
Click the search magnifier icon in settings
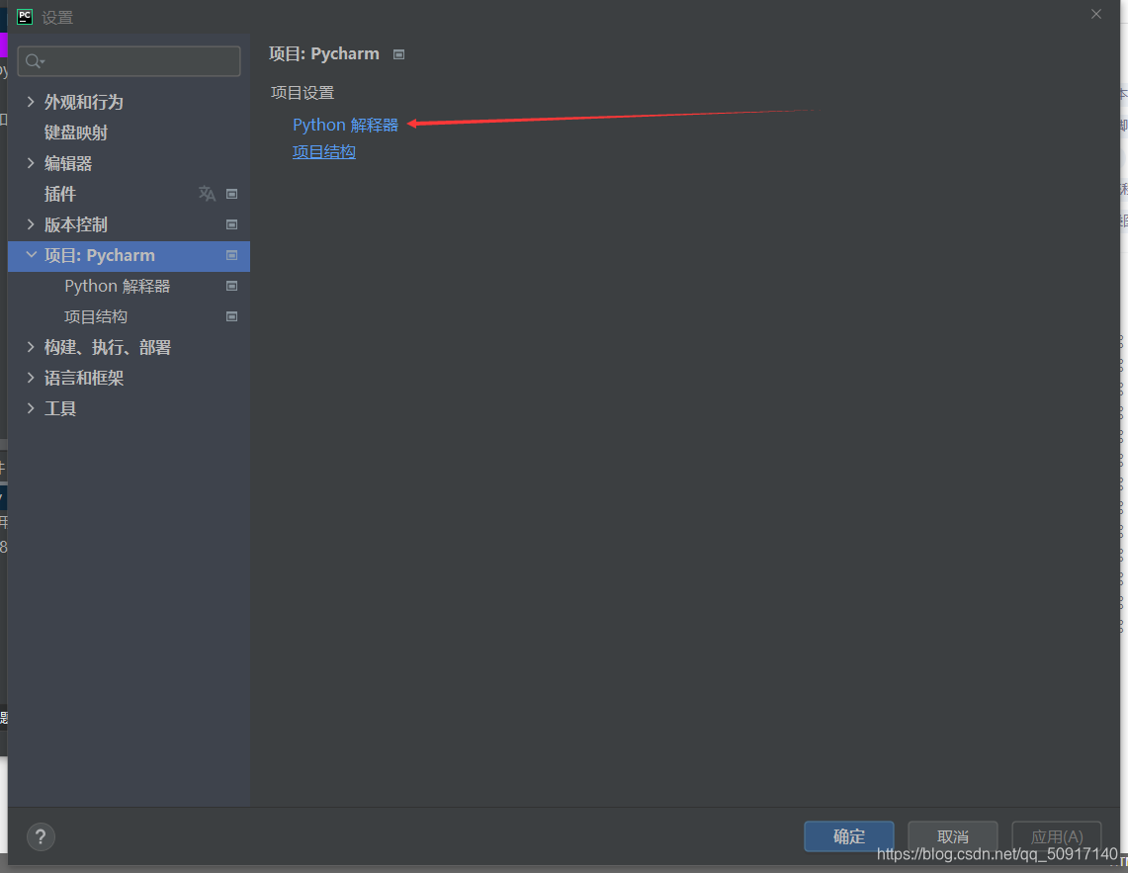[x=35, y=62]
